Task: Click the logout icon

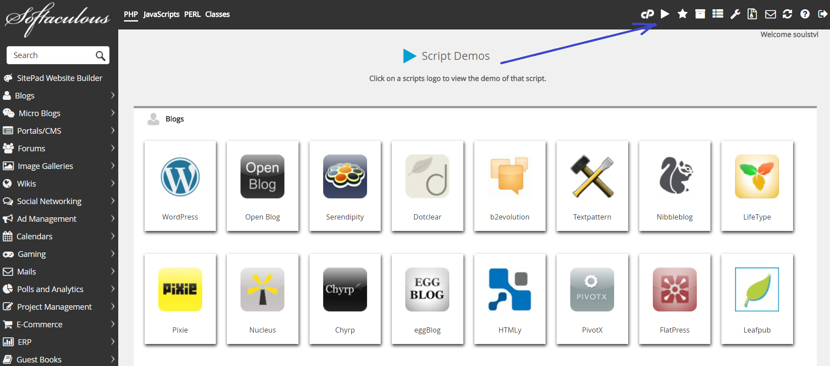Action: (822, 14)
